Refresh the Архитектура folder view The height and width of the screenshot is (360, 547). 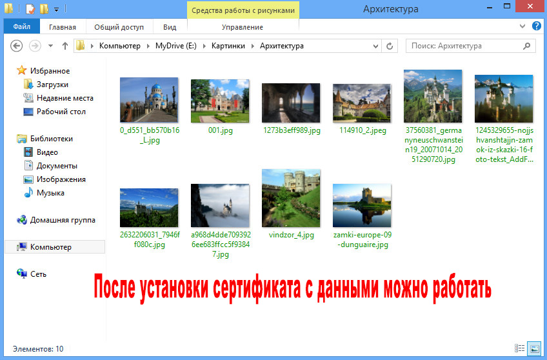tap(390, 46)
